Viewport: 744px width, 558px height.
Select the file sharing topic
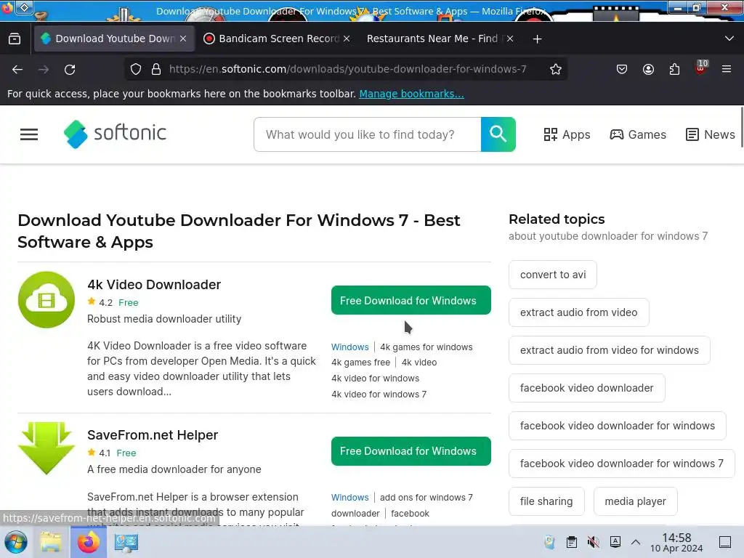(x=546, y=501)
